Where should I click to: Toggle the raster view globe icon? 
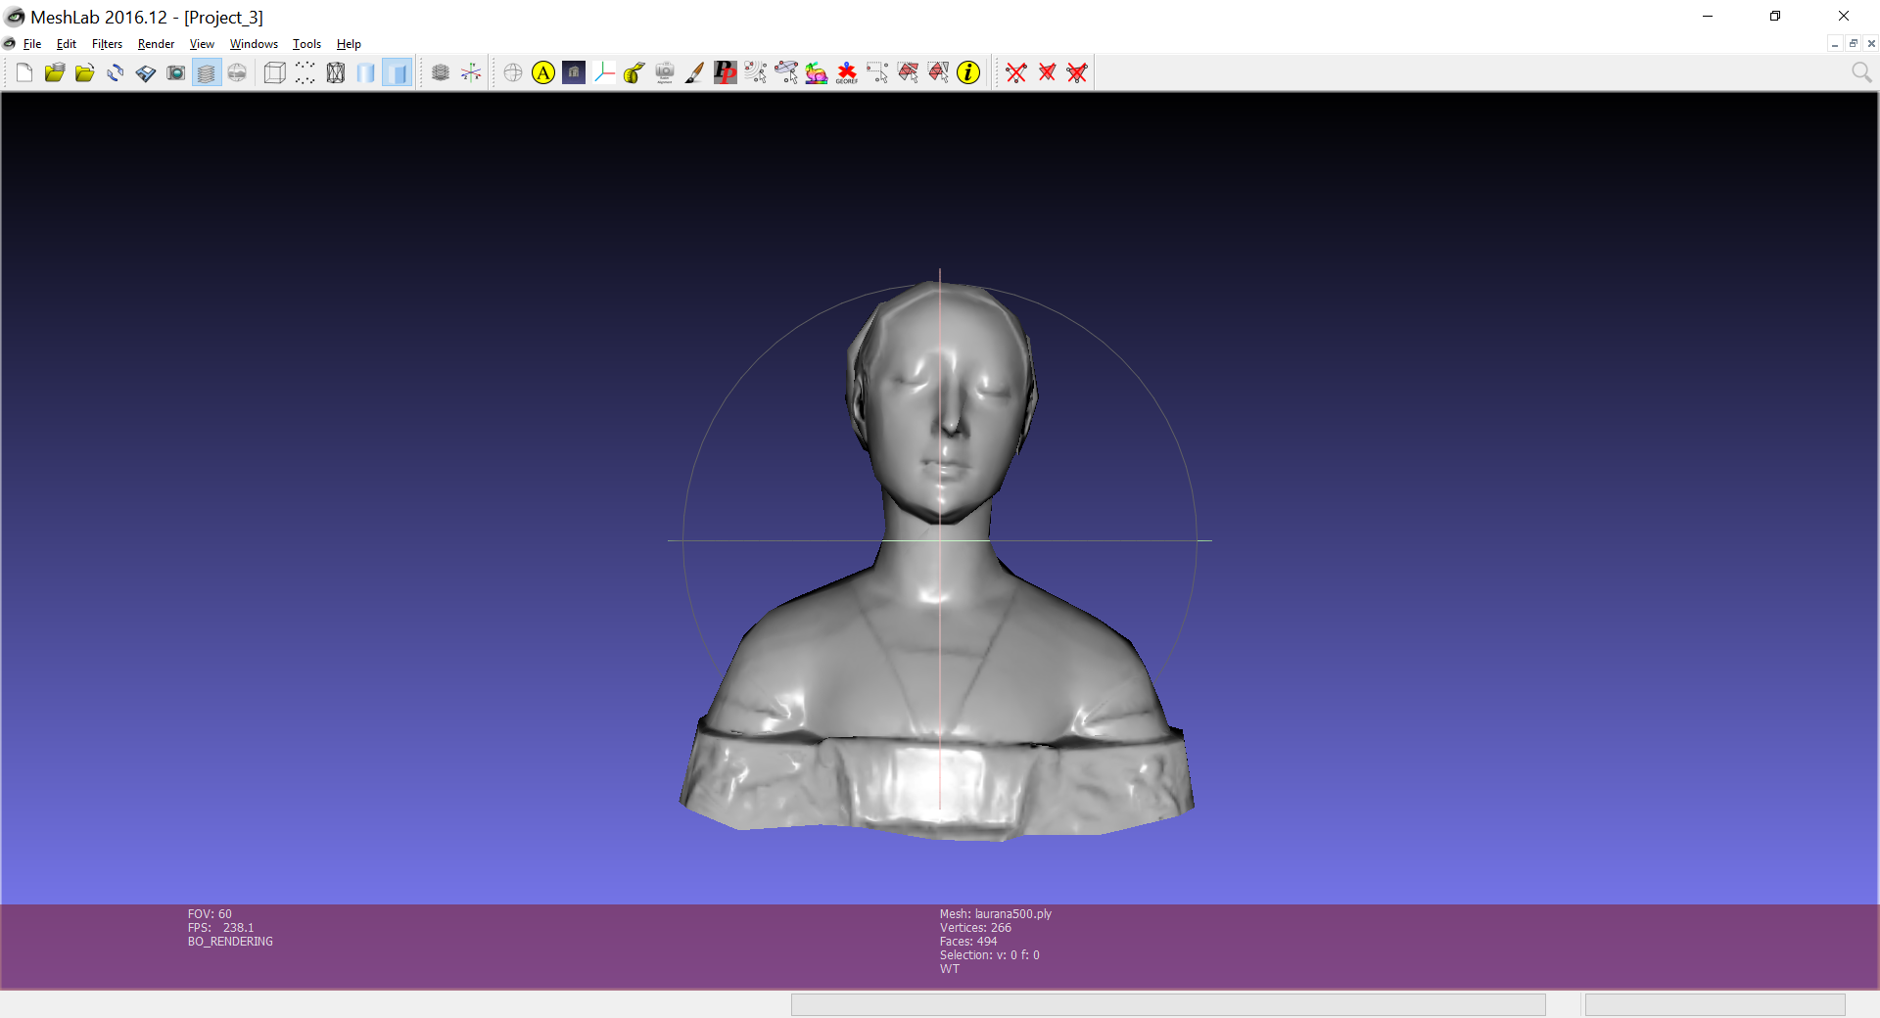[x=237, y=72]
